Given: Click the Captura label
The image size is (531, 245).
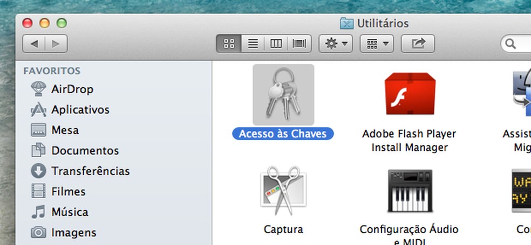Looking at the screenshot, I should pos(283,229).
